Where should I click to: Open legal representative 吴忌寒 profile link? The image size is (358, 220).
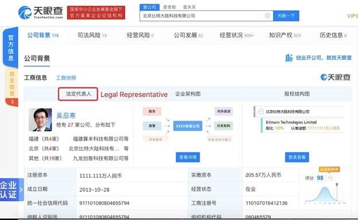tap(66, 115)
